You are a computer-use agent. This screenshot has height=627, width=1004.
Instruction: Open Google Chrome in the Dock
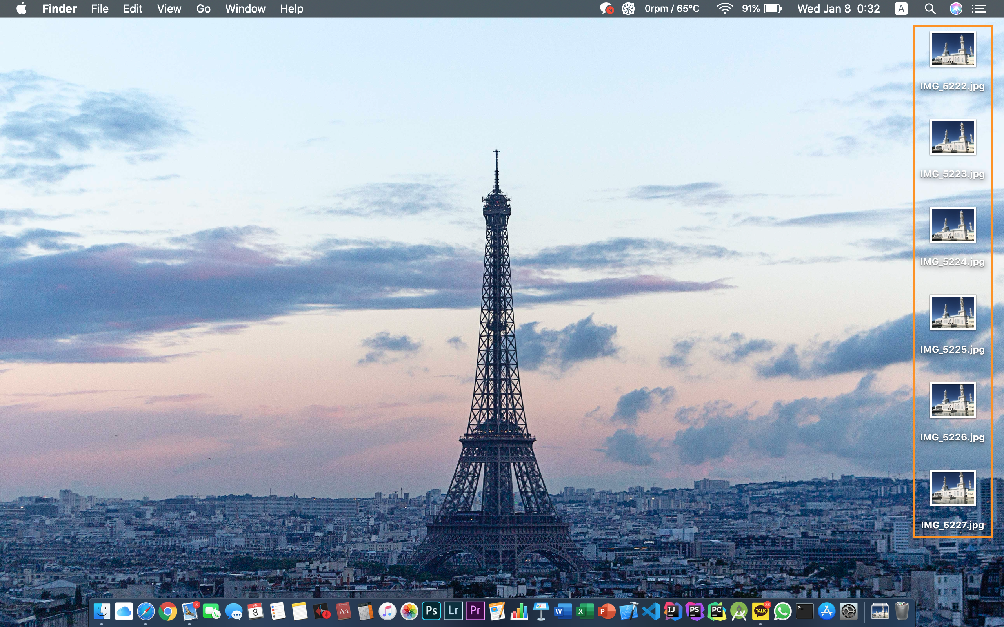(167, 611)
